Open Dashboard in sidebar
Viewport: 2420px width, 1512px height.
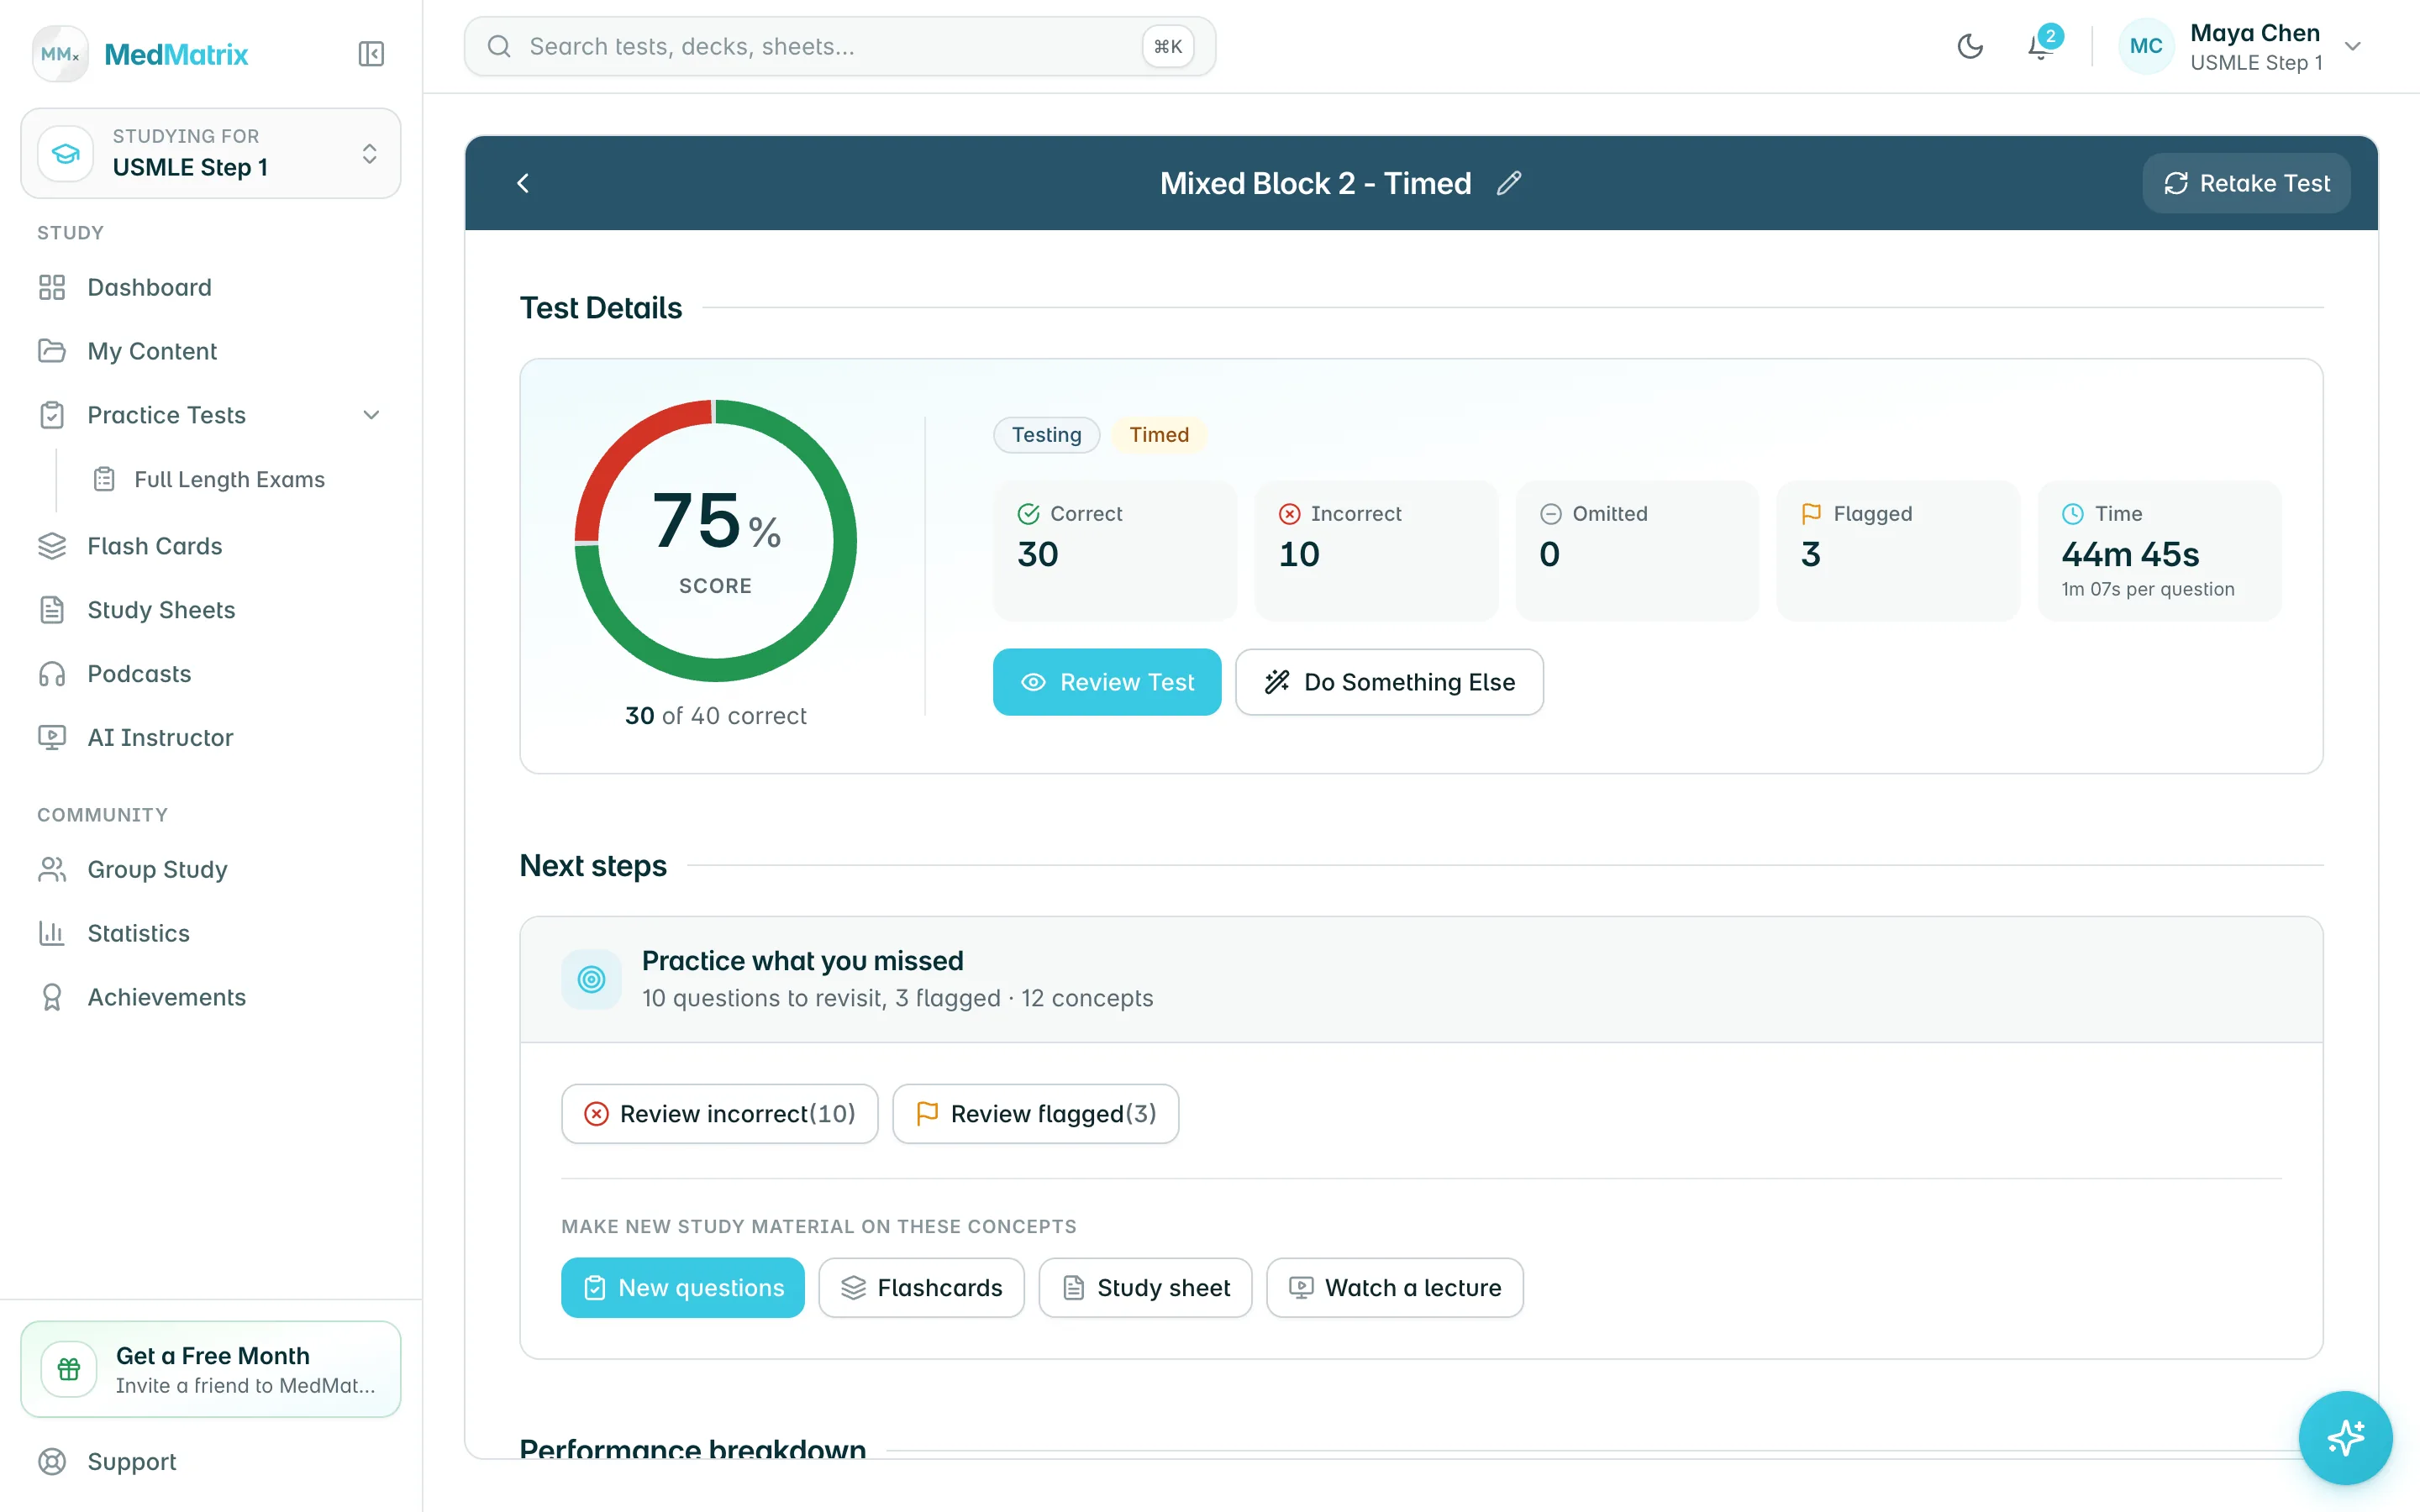[211, 288]
